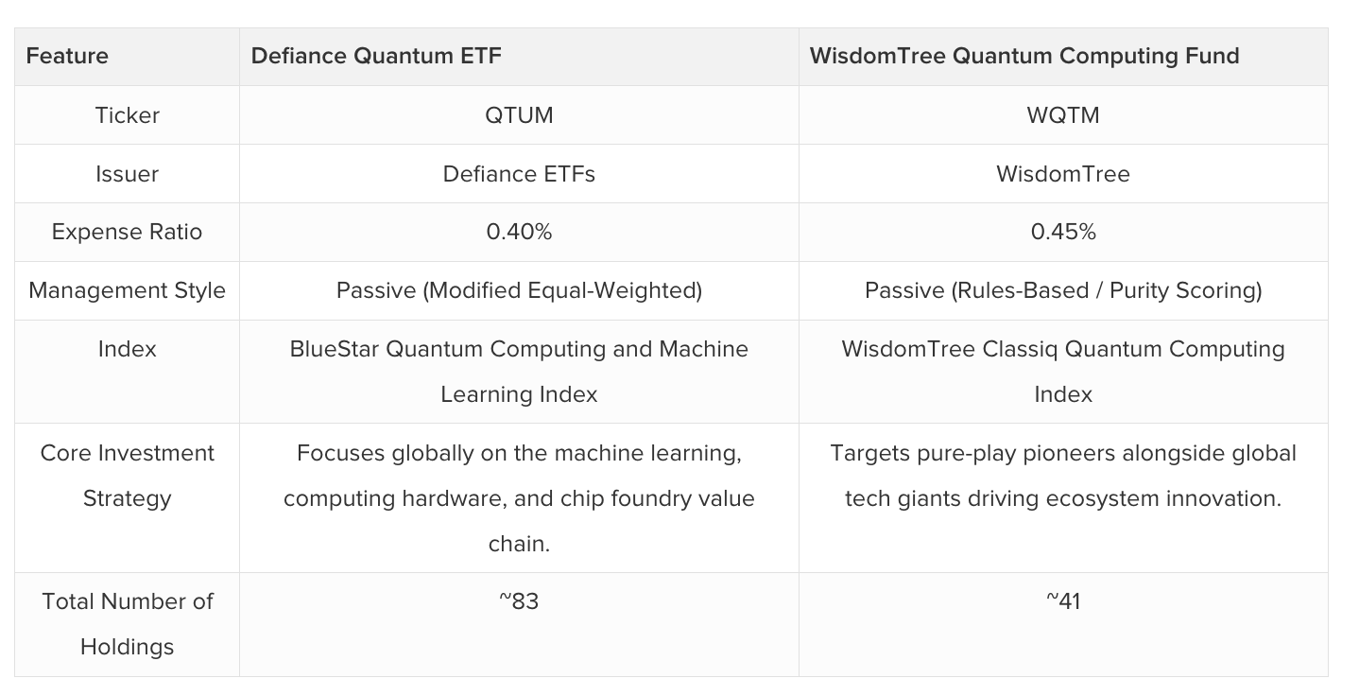This screenshot has width=1359, height=696.
Task: Select the WisdomTree issuer cell
Action: (1063, 174)
